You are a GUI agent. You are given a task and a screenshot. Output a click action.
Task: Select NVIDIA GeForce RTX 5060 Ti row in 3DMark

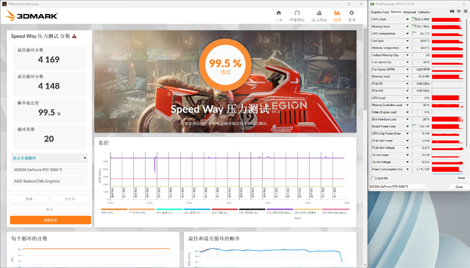click(49, 169)
